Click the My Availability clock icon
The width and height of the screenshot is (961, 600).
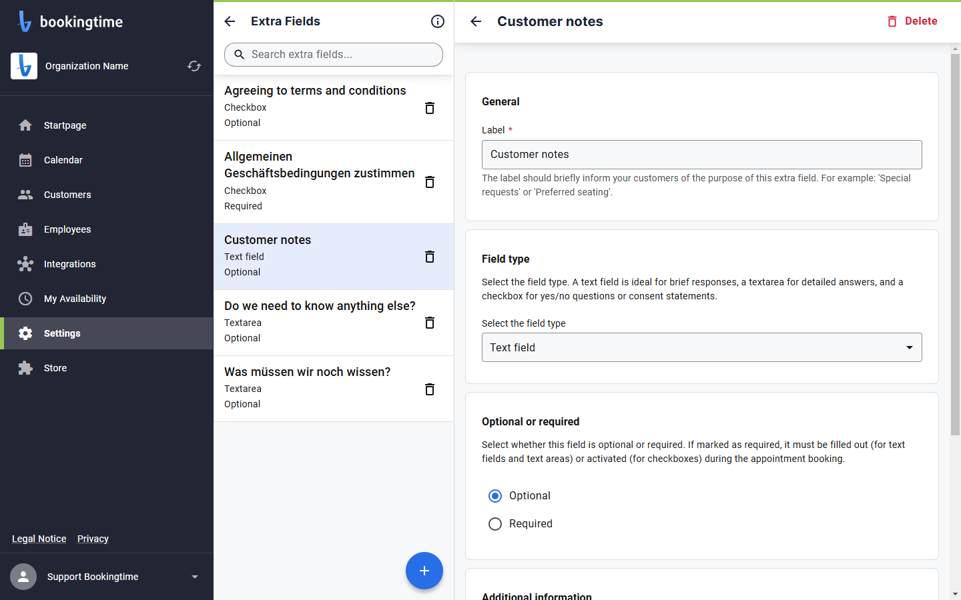(x=25, y=299)
